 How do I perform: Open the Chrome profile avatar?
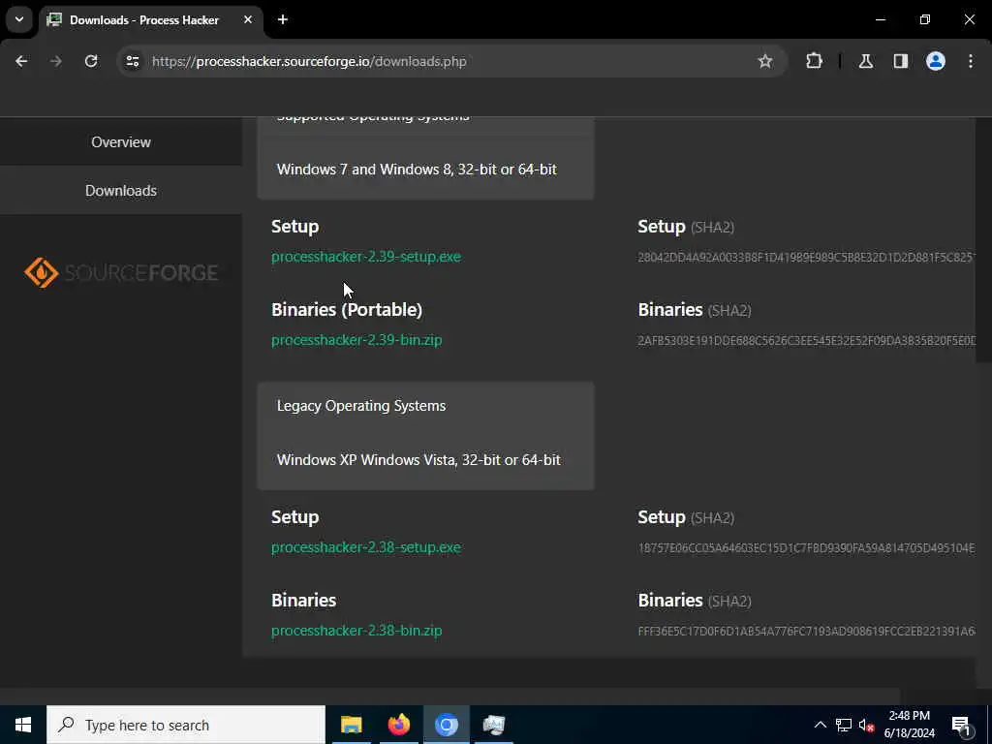(x=936, y=61)
